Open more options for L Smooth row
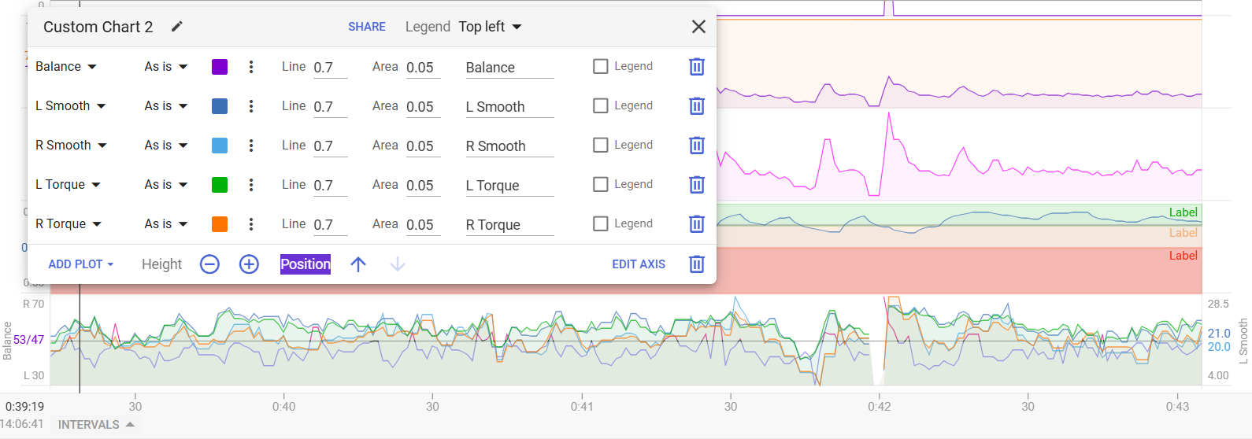This screenshot has width=1252, height=439. point(251,106)
